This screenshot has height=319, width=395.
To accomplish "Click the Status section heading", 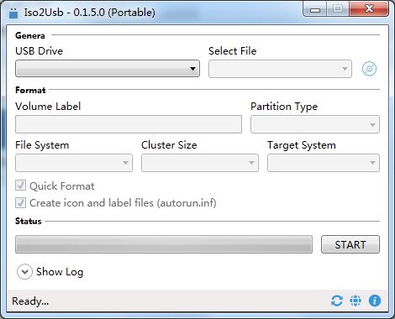I will tap(29, 221).
